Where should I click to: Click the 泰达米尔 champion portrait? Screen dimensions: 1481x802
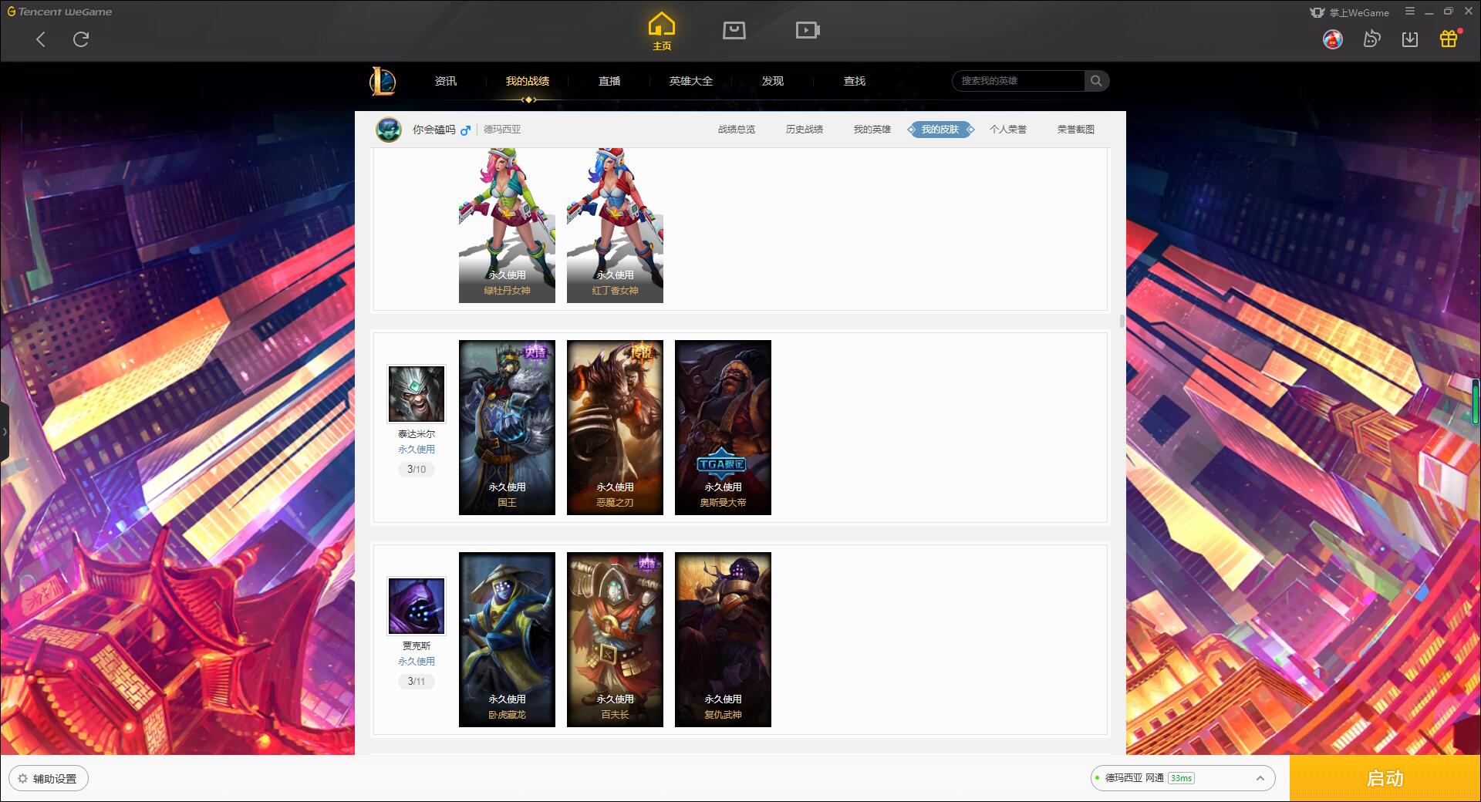click(417, 393)
